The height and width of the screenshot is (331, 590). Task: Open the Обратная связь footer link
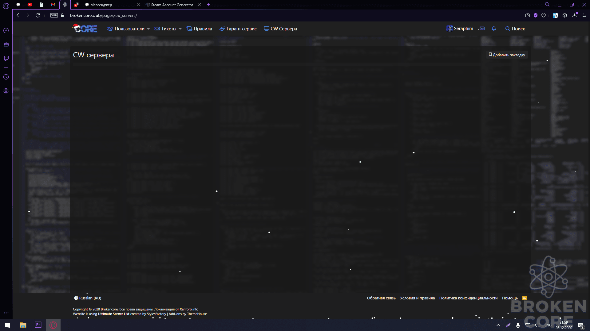pyautogui.click(x=381, y=298)
